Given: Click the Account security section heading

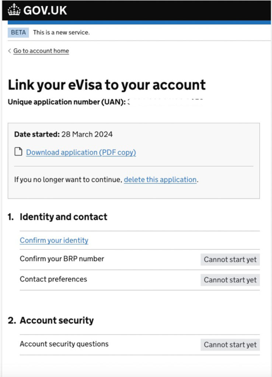Looking at the screenshot, I should pyautogui.click(x=56, y=320).
